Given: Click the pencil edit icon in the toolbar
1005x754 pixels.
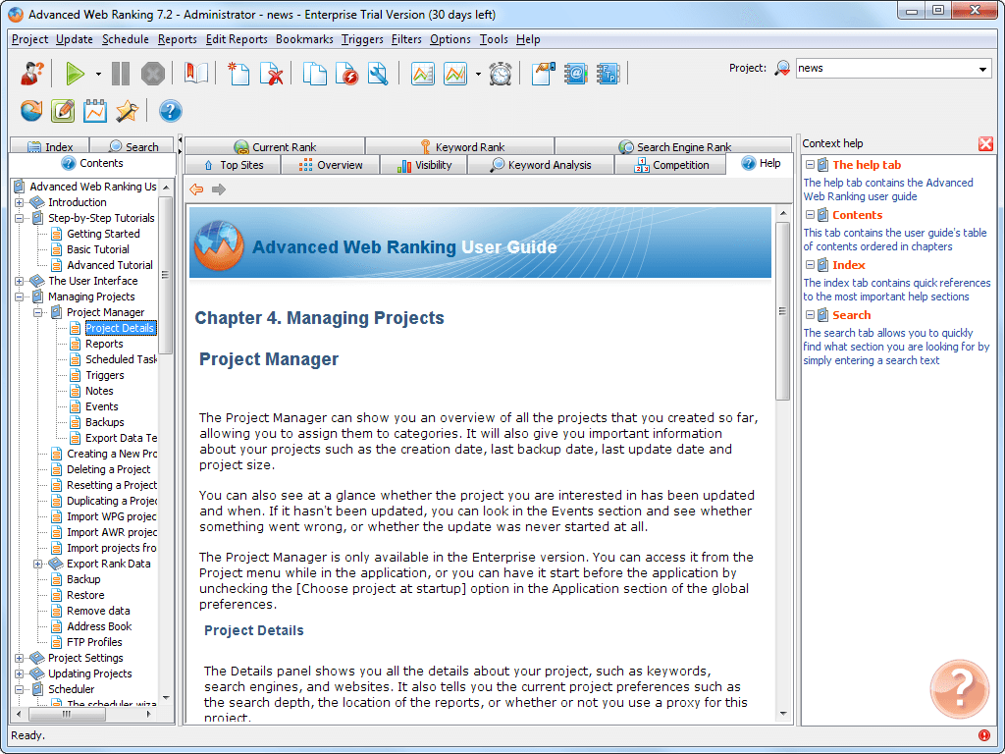Looking at the screenshot, I should pos(63,111).
